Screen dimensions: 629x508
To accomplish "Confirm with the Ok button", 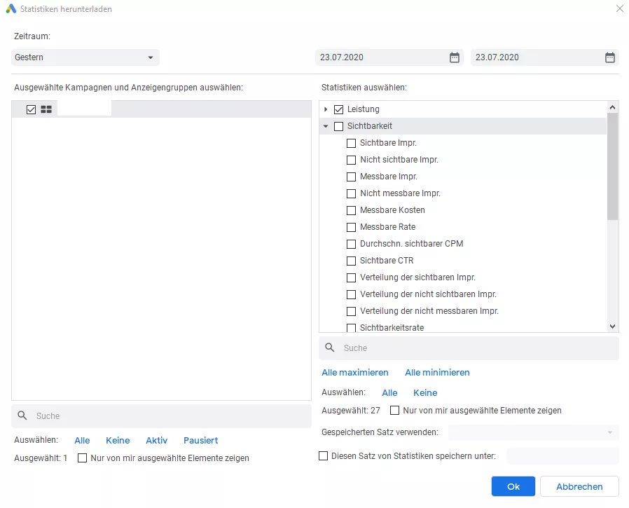I will coord(513,486).
